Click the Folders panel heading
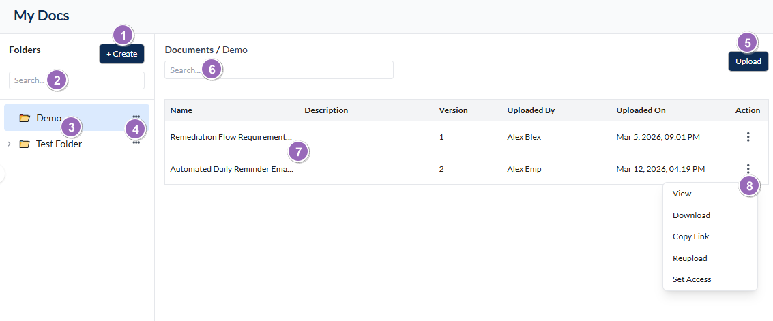Screen dimensions: 773x321 point(25,50)
